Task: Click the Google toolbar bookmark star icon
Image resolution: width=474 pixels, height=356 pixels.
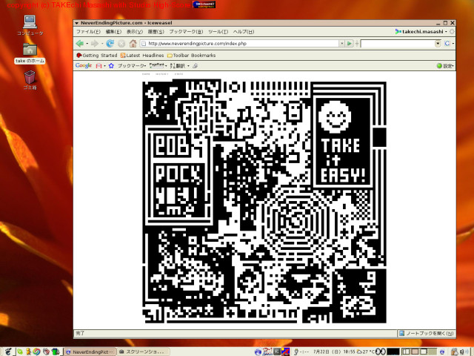Action: pyautogui.click(x=111, y=66)
